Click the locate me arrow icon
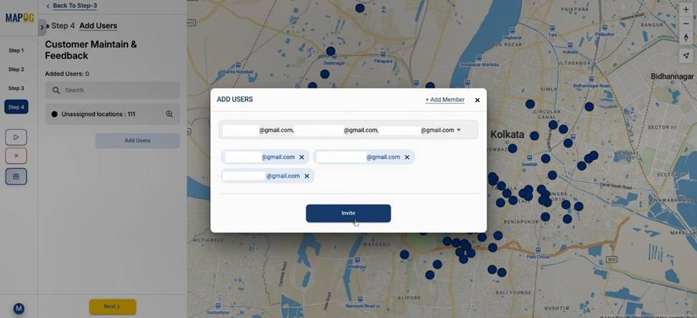Viewport: 697px width, 318px height. [686, 56]
